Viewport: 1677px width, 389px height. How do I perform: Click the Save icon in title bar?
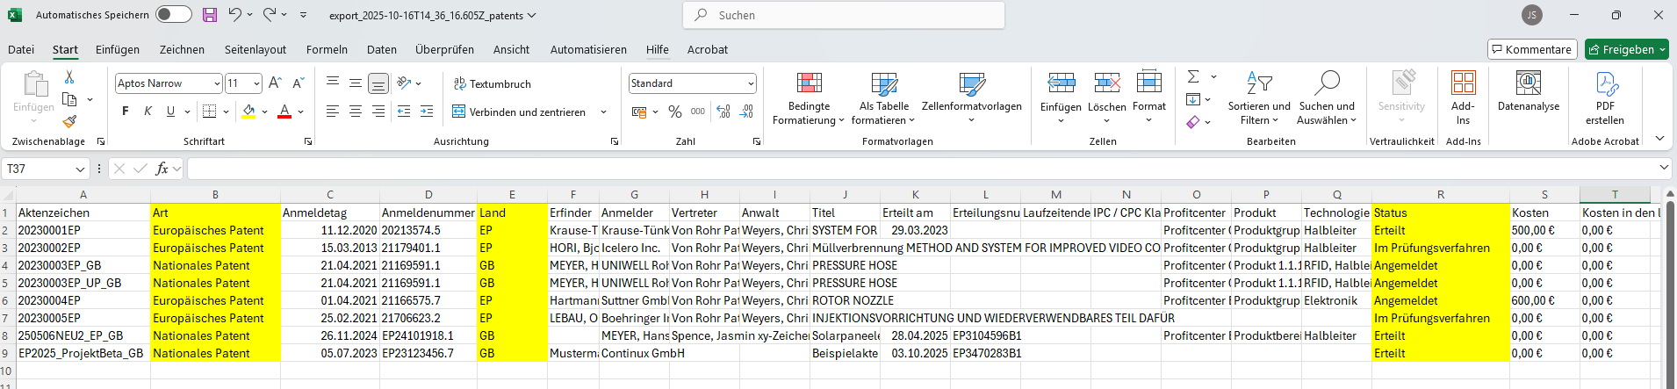tap(210, 15)
